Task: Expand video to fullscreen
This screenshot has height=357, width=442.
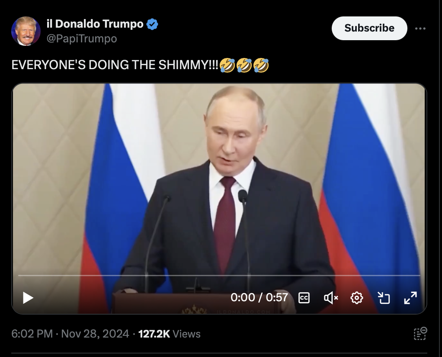Action: coord(410,298)
